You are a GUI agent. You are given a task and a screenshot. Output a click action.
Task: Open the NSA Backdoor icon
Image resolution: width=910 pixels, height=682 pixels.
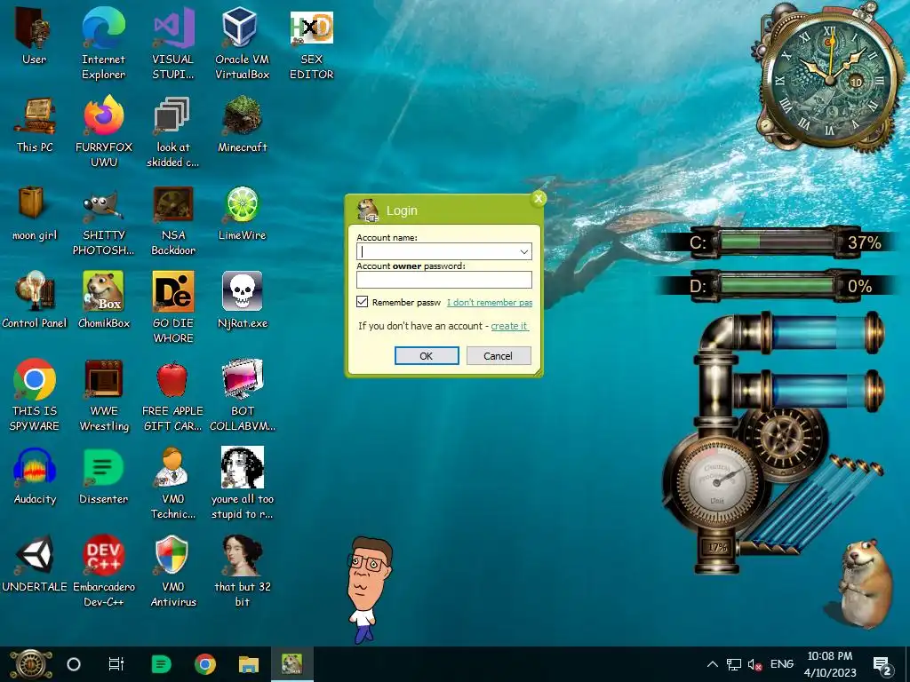(173, 220)
